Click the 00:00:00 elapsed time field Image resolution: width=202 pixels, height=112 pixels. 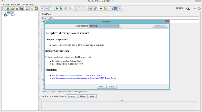tap(179, 9)
